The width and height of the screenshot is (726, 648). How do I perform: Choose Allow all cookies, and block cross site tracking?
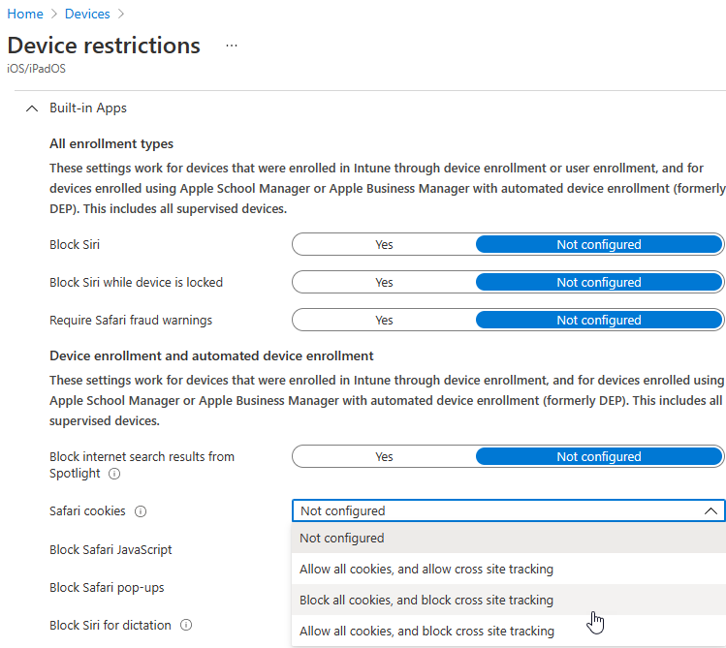click(x=508, y=631)
